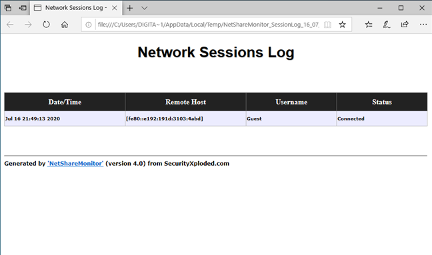This screenshot has height=255, width=432.
Task: Select the 'Guest' username cell
Action: point(291,119)
